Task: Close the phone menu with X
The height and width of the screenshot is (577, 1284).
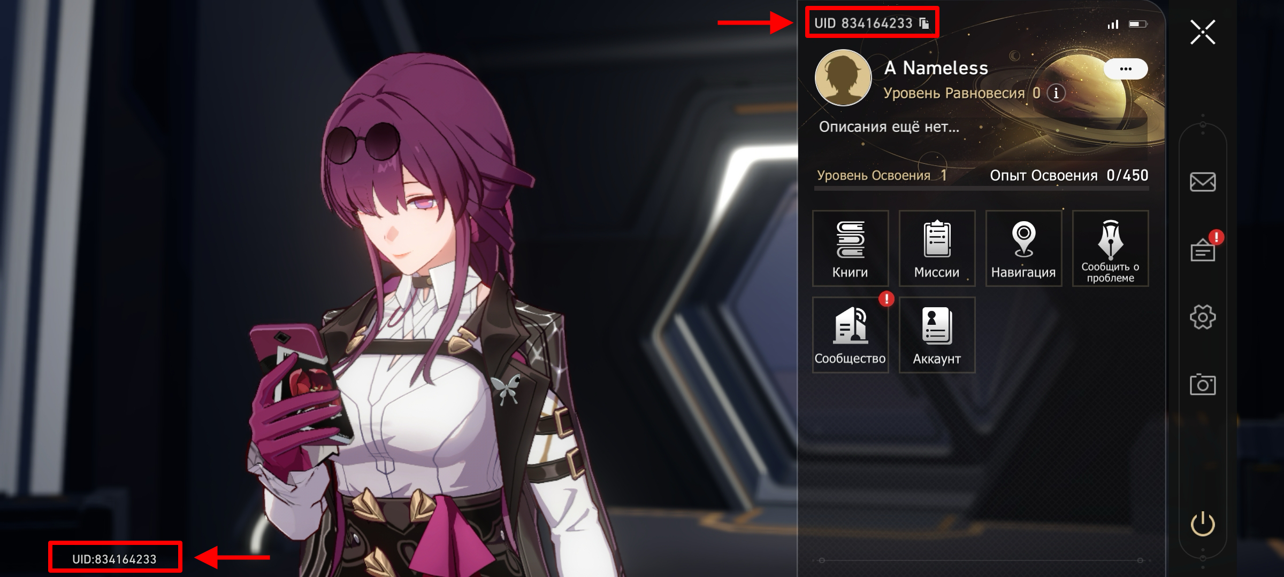Action: click(1203, 32)
